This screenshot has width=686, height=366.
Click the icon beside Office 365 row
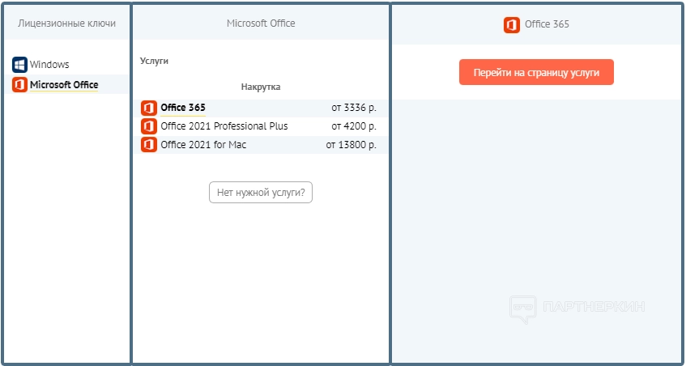tap(149, 108)
